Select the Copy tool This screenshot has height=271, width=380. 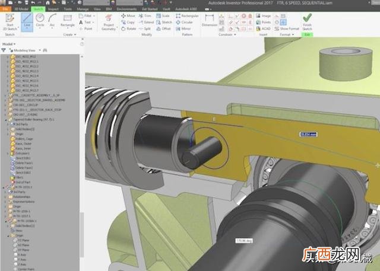(x=128, y=23)
